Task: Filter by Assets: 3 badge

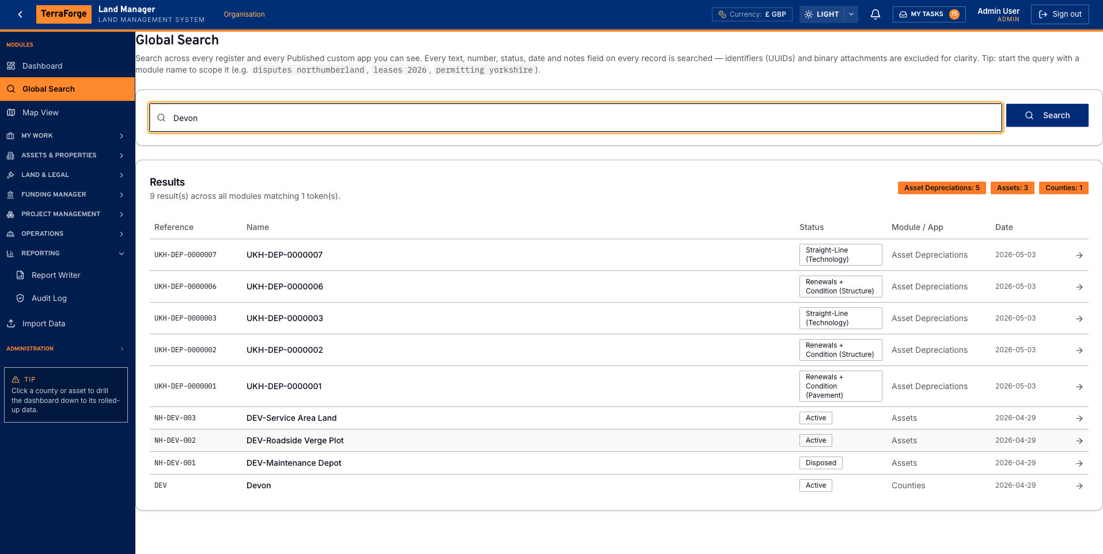Action: click(x=1012, y=188)
